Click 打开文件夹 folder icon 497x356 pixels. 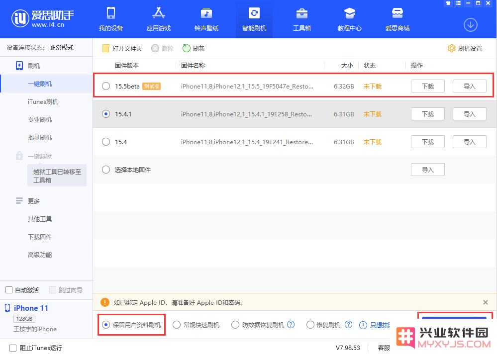point(106,48)
